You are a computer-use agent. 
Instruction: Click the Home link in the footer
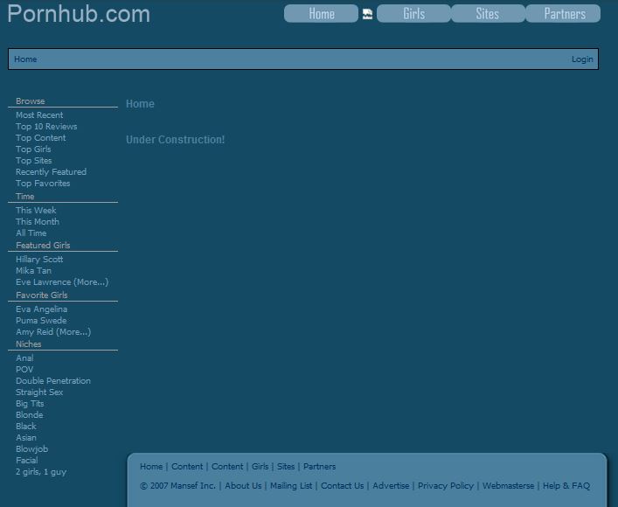click(x=151, y=467)
